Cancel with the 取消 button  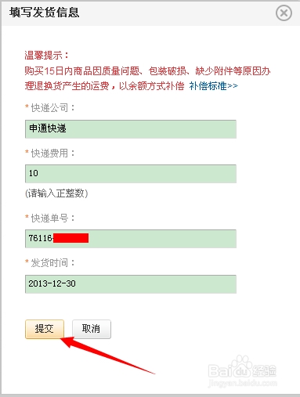92,329
